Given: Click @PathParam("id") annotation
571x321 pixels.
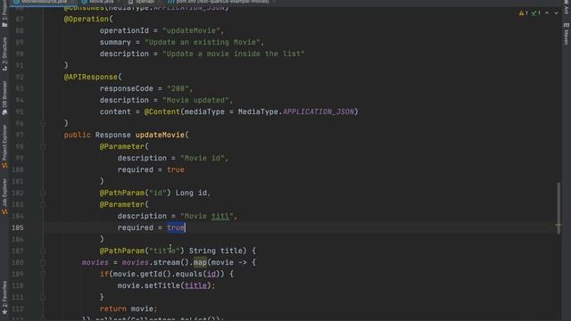Looking at the screenshot, I should click(136, 193).
